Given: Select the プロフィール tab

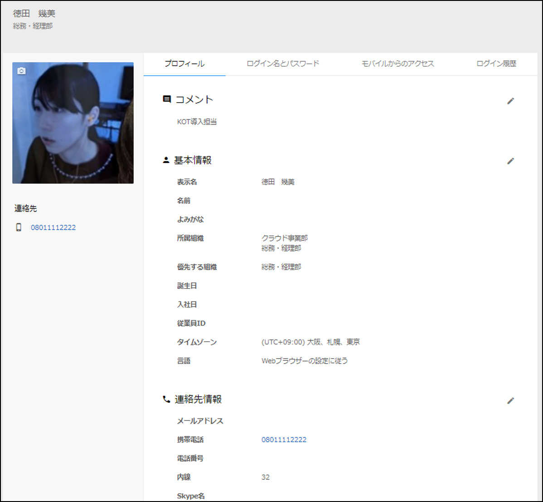Looking at the screenshot, I should (x=184, y=64).
